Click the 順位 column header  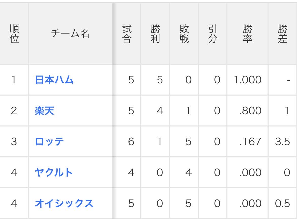[14, 34]
